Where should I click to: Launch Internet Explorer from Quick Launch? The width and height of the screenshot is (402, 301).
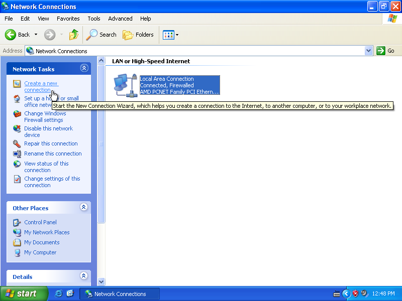click(x=58, y=293)
